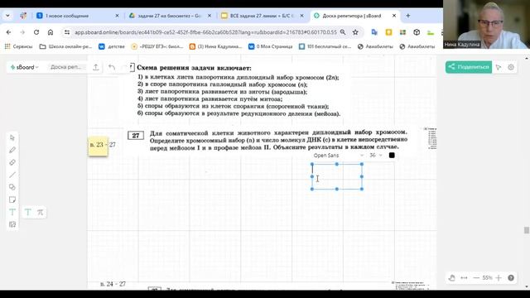The image size is (530, 298).
Task: Click the cursor tracking icon next to Share
Action: (x=499, y=67)
